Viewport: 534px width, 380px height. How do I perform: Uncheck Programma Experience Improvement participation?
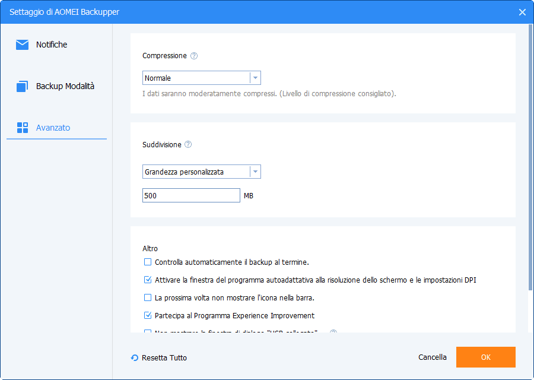point(148,315)
